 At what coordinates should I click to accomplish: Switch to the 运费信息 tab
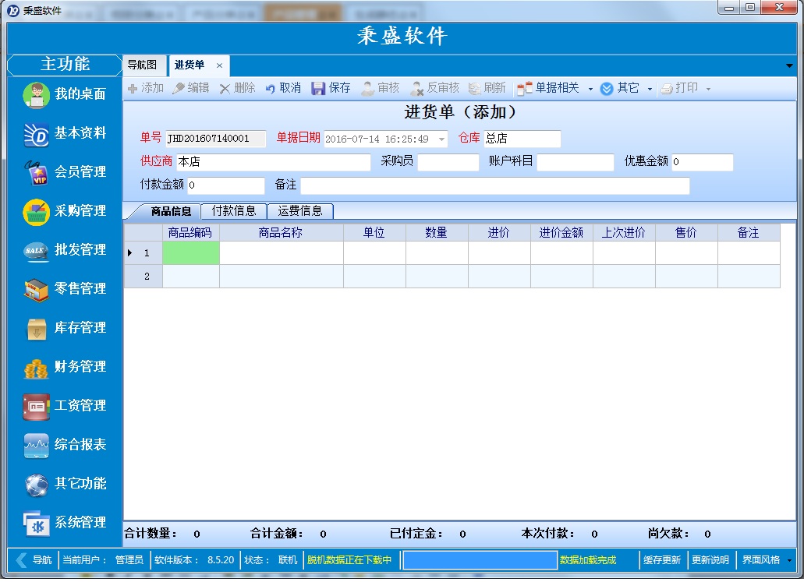click(300, 211)
